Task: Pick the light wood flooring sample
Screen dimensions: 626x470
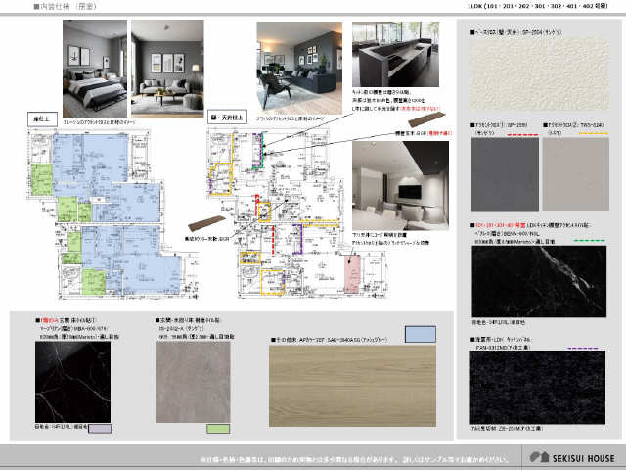Action: coord(352,386)
